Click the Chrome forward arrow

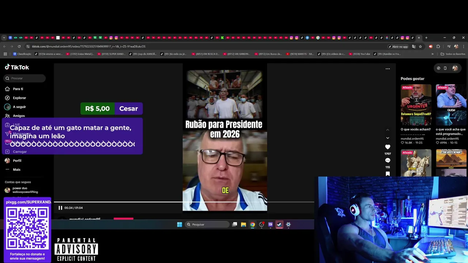(12, 46)
